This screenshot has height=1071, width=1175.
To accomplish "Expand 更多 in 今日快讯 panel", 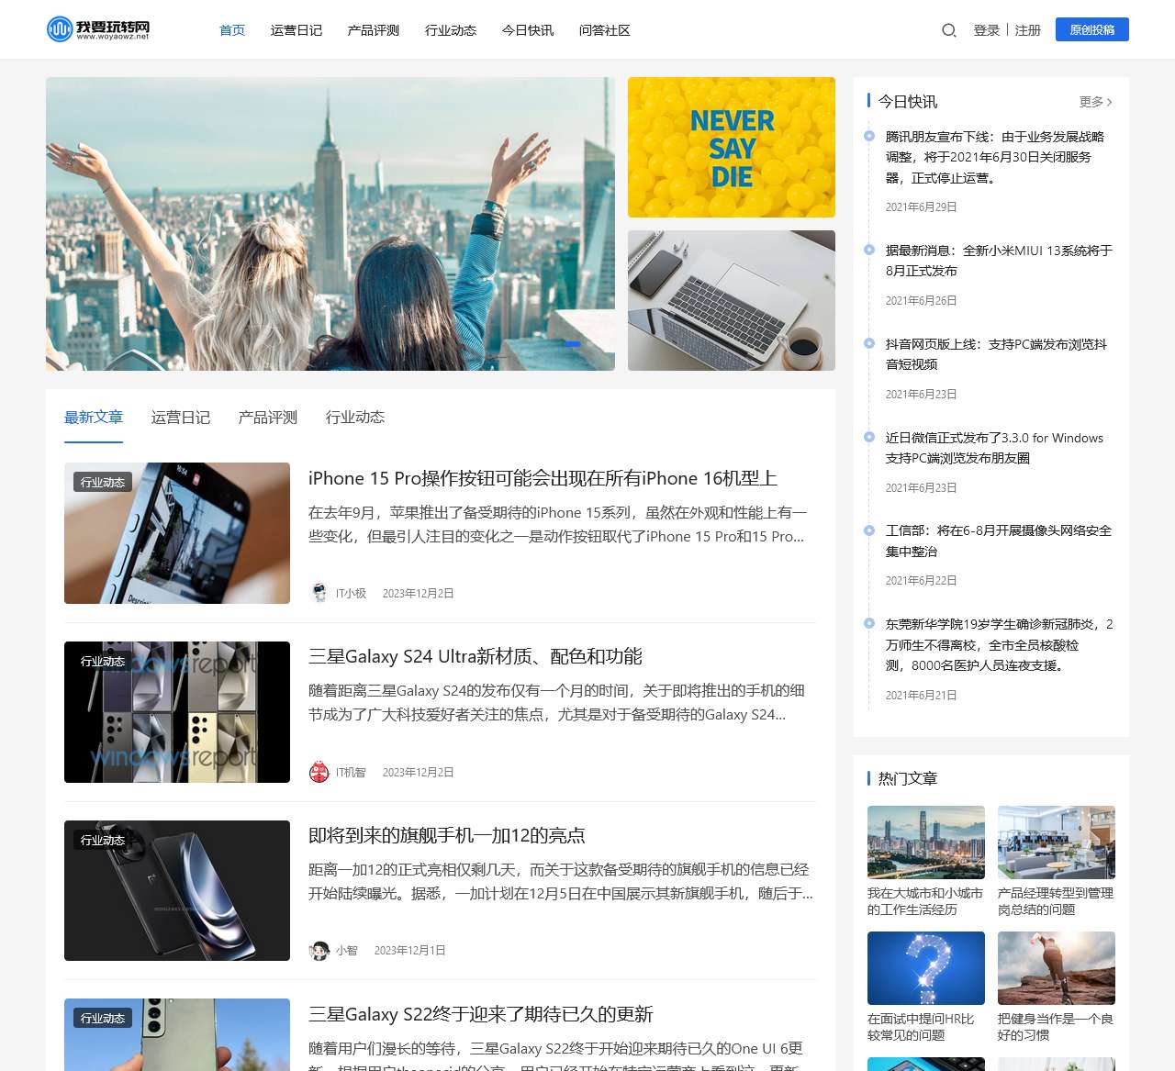I will point(1096,102).
